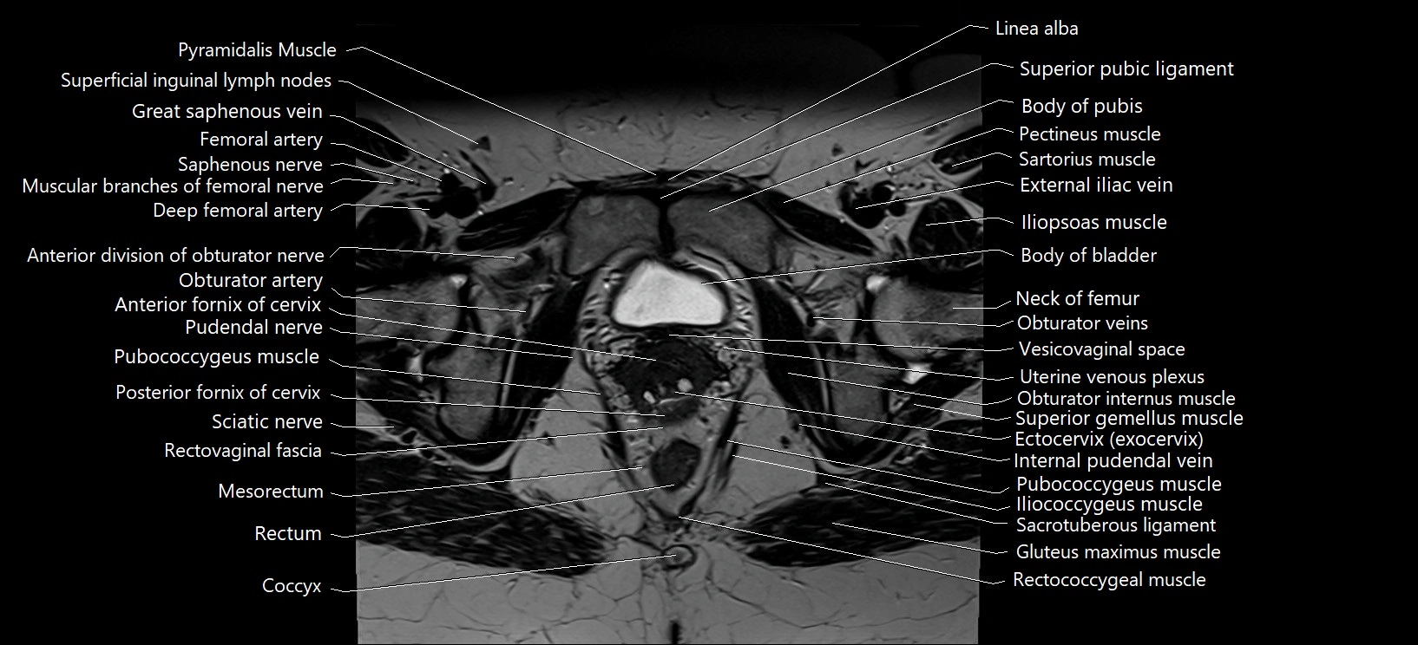Click the bright bladder in the MRI
This screenshot has height=645, width=1418.
coord(669,295)
